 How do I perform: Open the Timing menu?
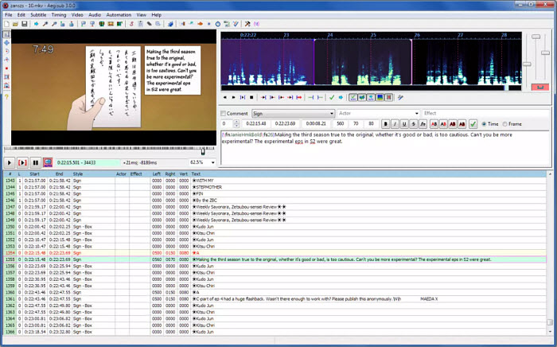pyautogui.click(x=59, y=15)
